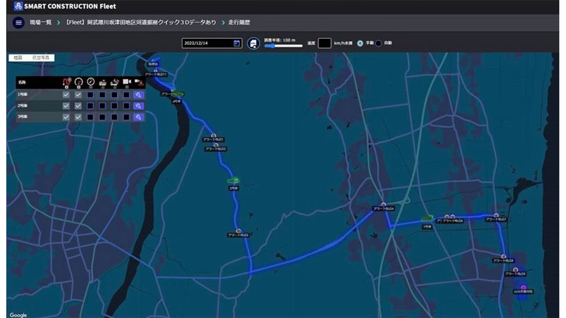Uncheck route display checkbox for 1号車
Screen dimensions: 566x318
[66, 95]
